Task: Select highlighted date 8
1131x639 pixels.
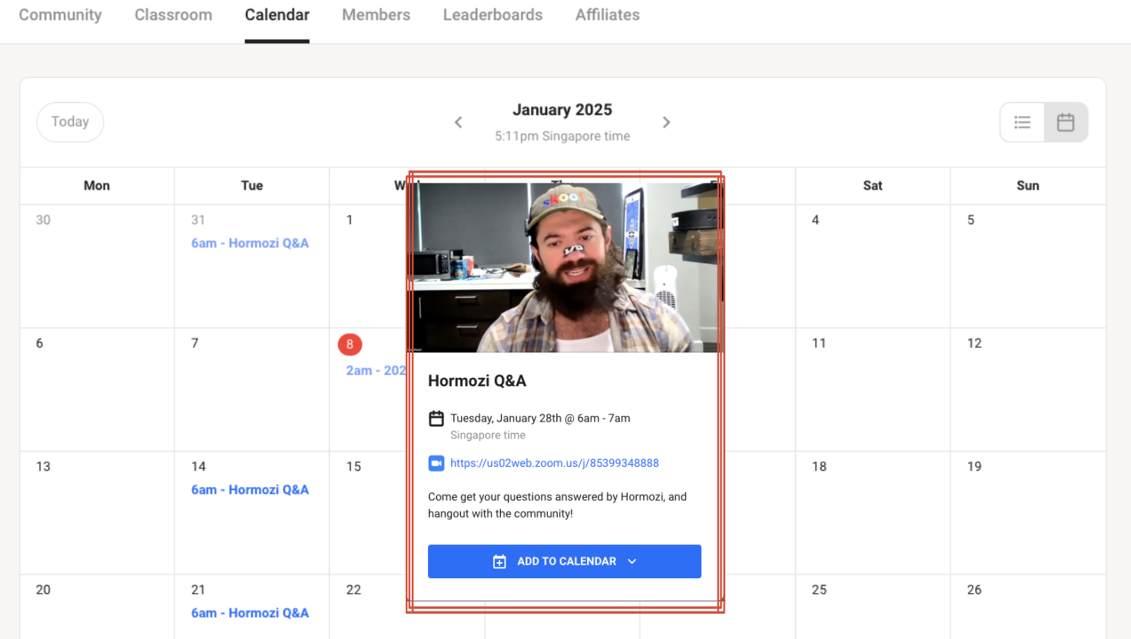Action: pyautogui.click(x=350, y=344)
